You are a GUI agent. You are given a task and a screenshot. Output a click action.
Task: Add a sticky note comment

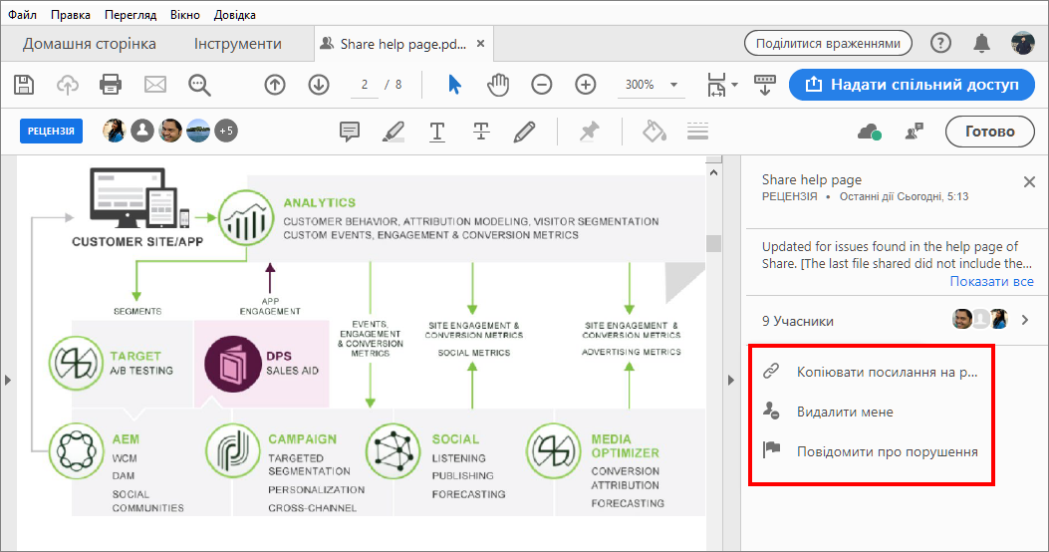tap(350, 132)
